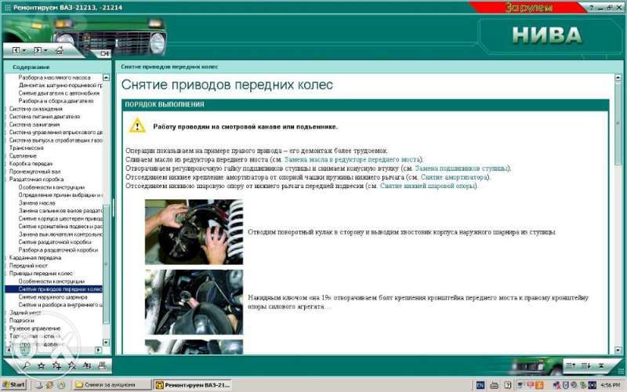Expand Система питания двигателя section
Viewport: 627px width, 392px height.
pos(45,116)
